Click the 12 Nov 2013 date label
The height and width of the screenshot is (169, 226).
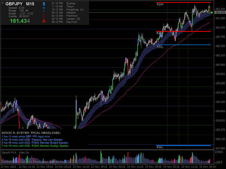(x=9, y=167)
